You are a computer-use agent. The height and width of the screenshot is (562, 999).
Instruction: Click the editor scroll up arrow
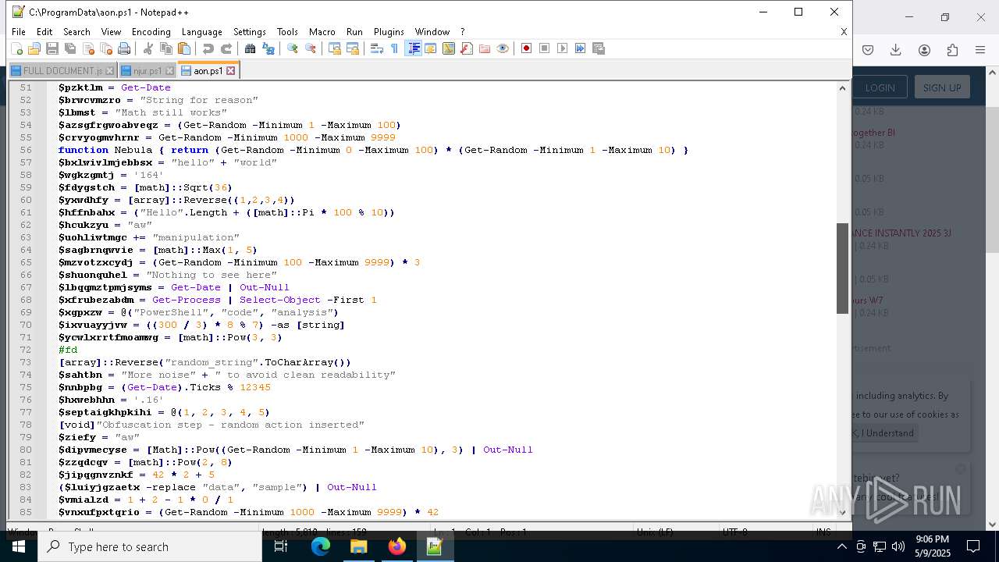pyautogui.click(x=842, y=87)
